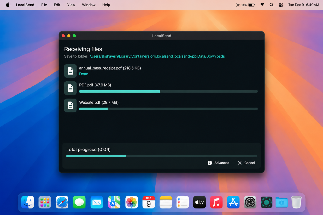Click the Cancel X icon
The height and width of the screenshot is (215, 323).
(240, 163)
